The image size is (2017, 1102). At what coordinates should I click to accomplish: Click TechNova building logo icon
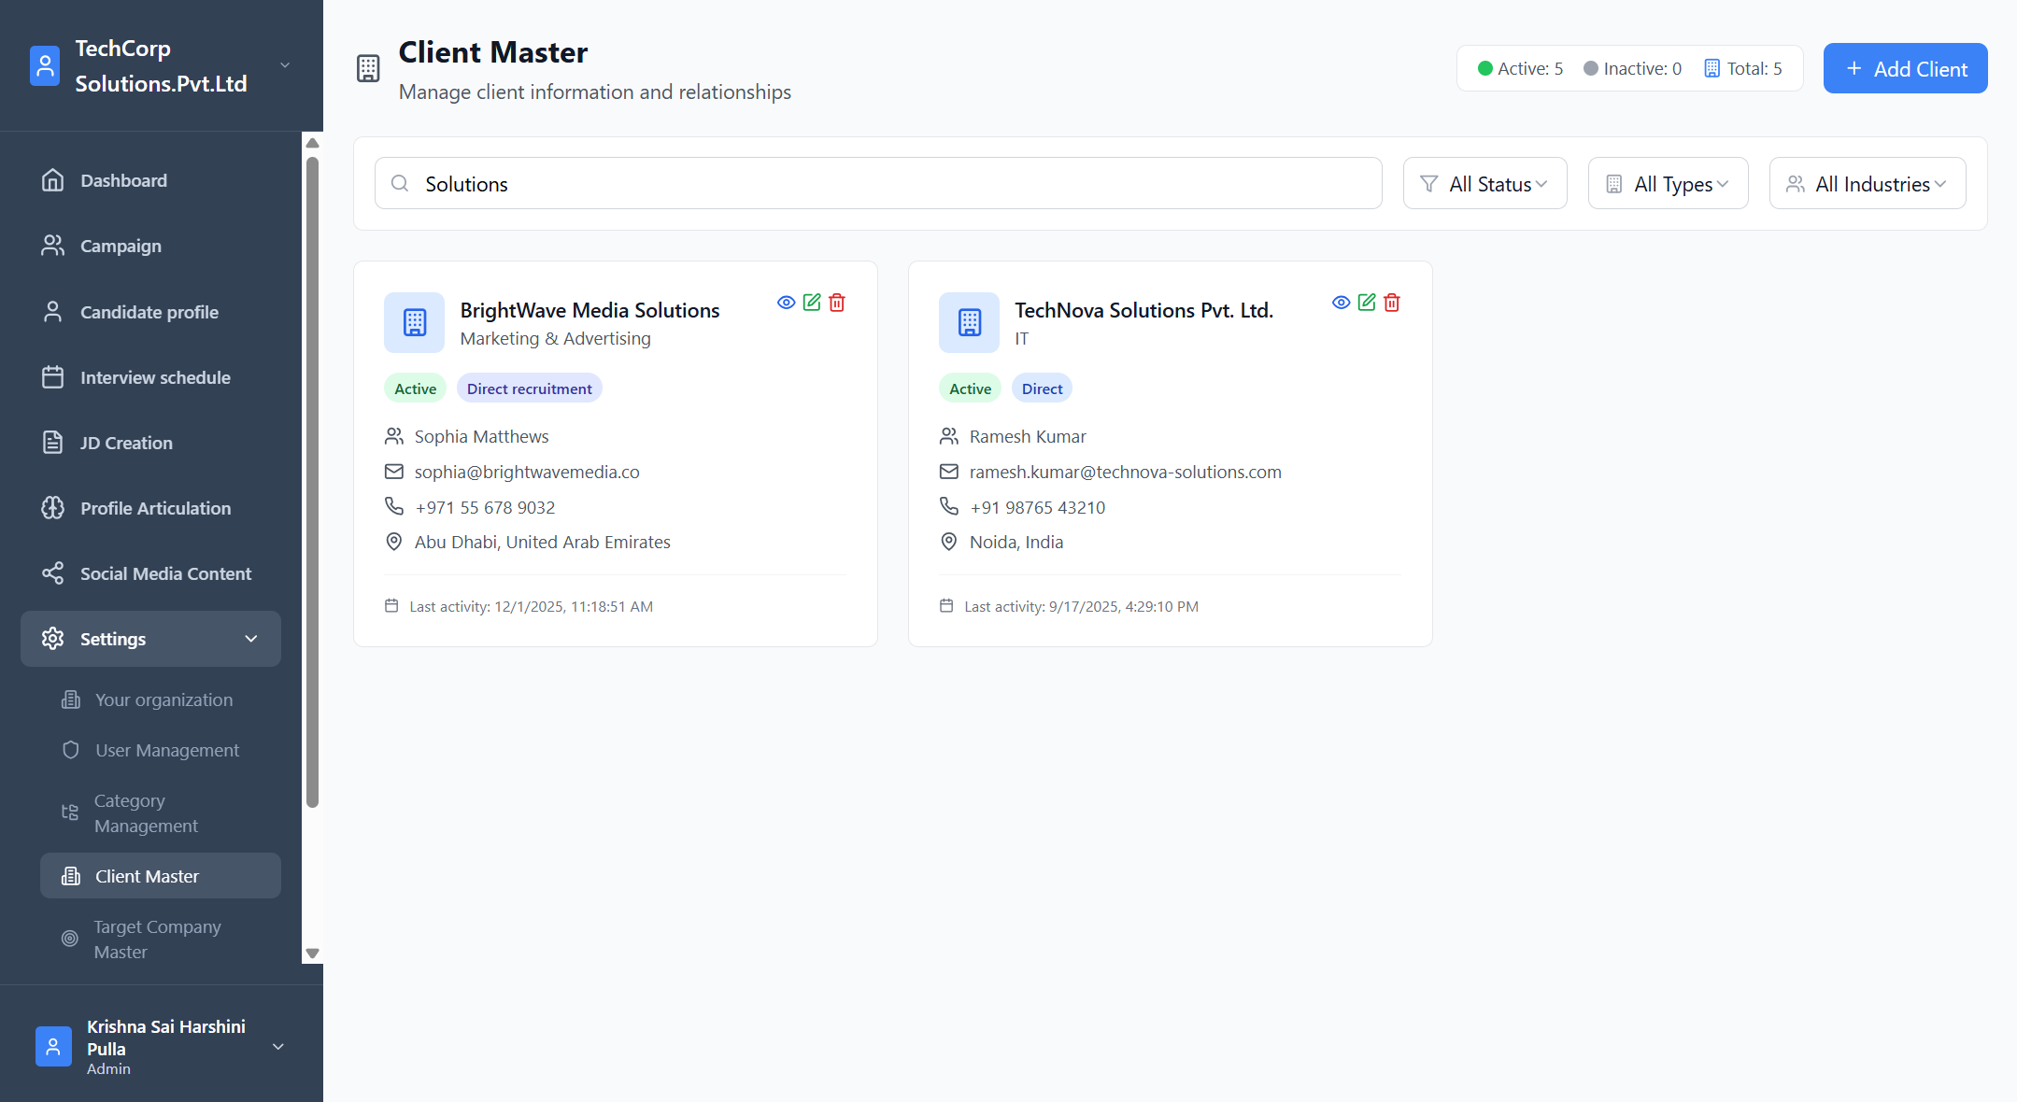click(969, 322)
